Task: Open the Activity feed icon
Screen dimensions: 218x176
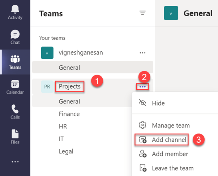Action: (15, 13)
